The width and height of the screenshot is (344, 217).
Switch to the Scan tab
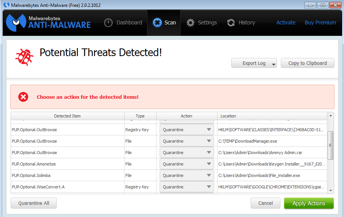[x=164, y=23]
